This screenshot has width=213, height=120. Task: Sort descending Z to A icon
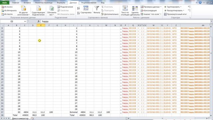point(79,13)
